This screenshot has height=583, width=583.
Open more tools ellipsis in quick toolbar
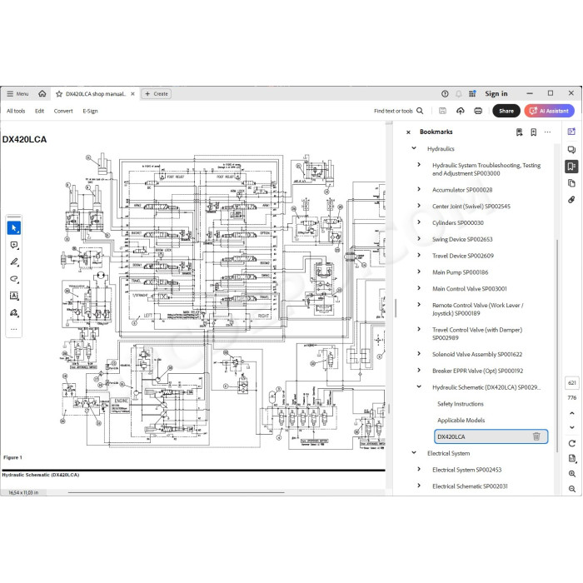[x=14, y=329]
